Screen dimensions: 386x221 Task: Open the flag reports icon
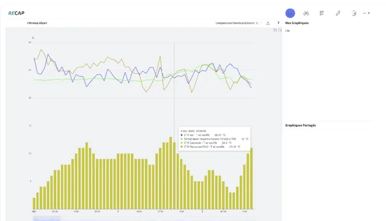coord(321,13)
